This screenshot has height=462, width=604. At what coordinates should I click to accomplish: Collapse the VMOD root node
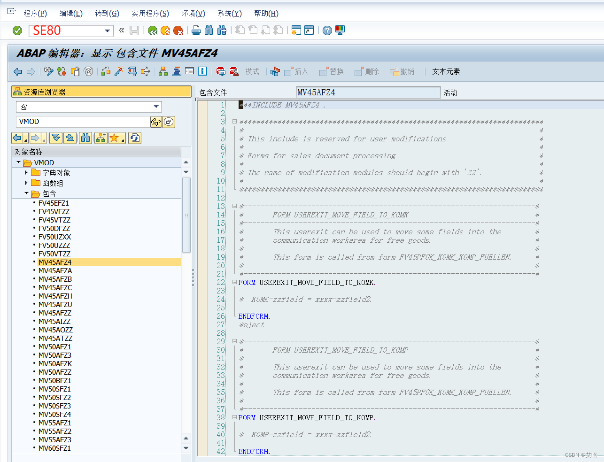pyautogui.click(x=19, y=162)
